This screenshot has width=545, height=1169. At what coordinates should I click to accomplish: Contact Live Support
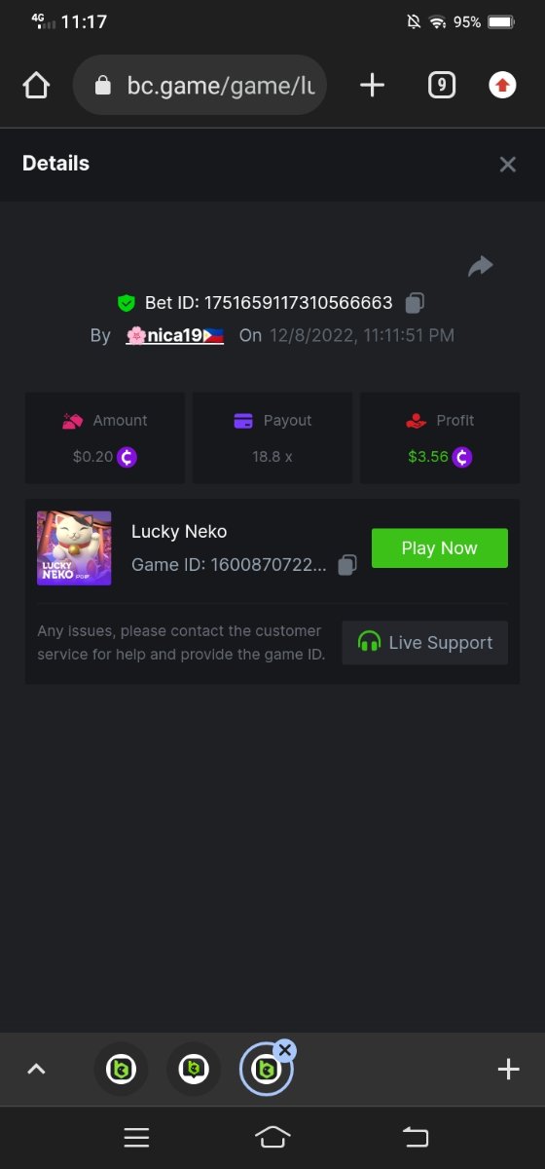pos(425,643)
